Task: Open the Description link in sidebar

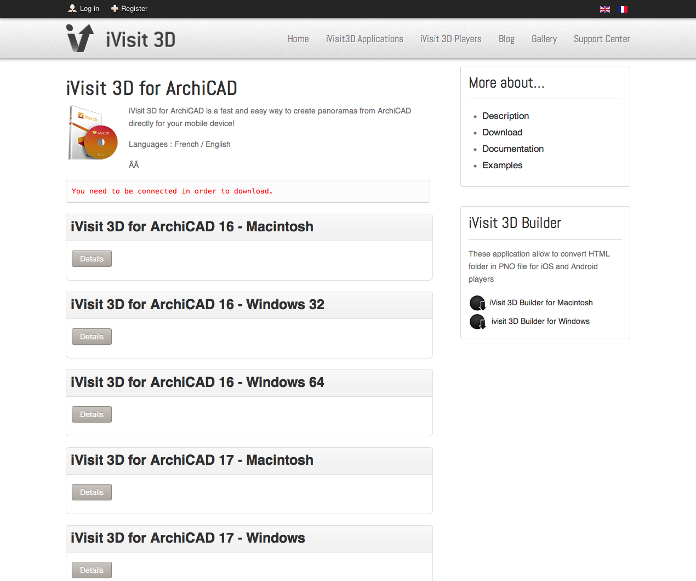Action: click(x=505, y=116)
